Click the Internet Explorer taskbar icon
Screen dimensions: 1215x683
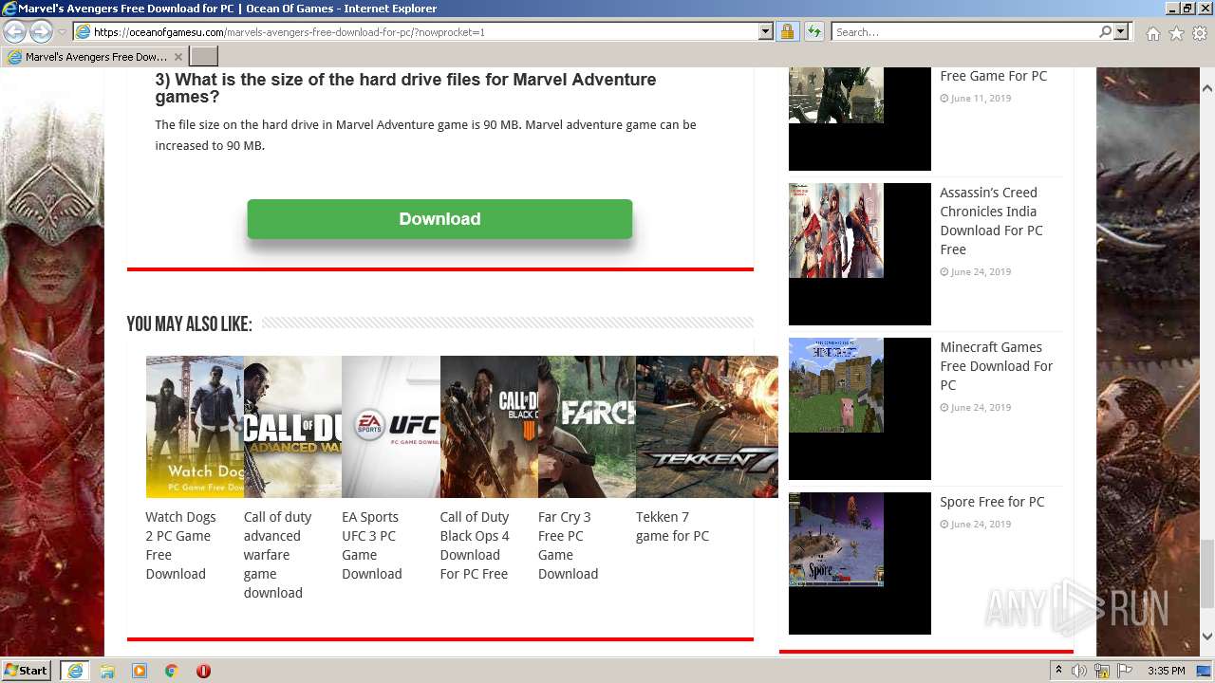pyautogui.click(x=74, y=671)
